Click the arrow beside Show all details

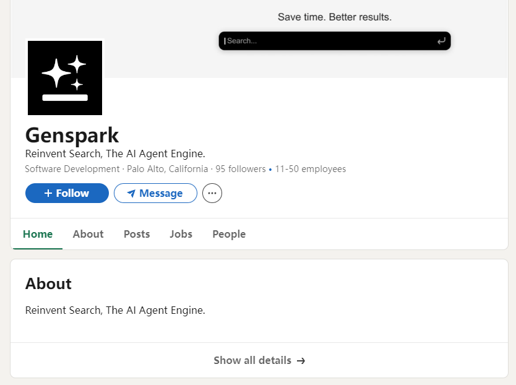(x=301, y=361)
